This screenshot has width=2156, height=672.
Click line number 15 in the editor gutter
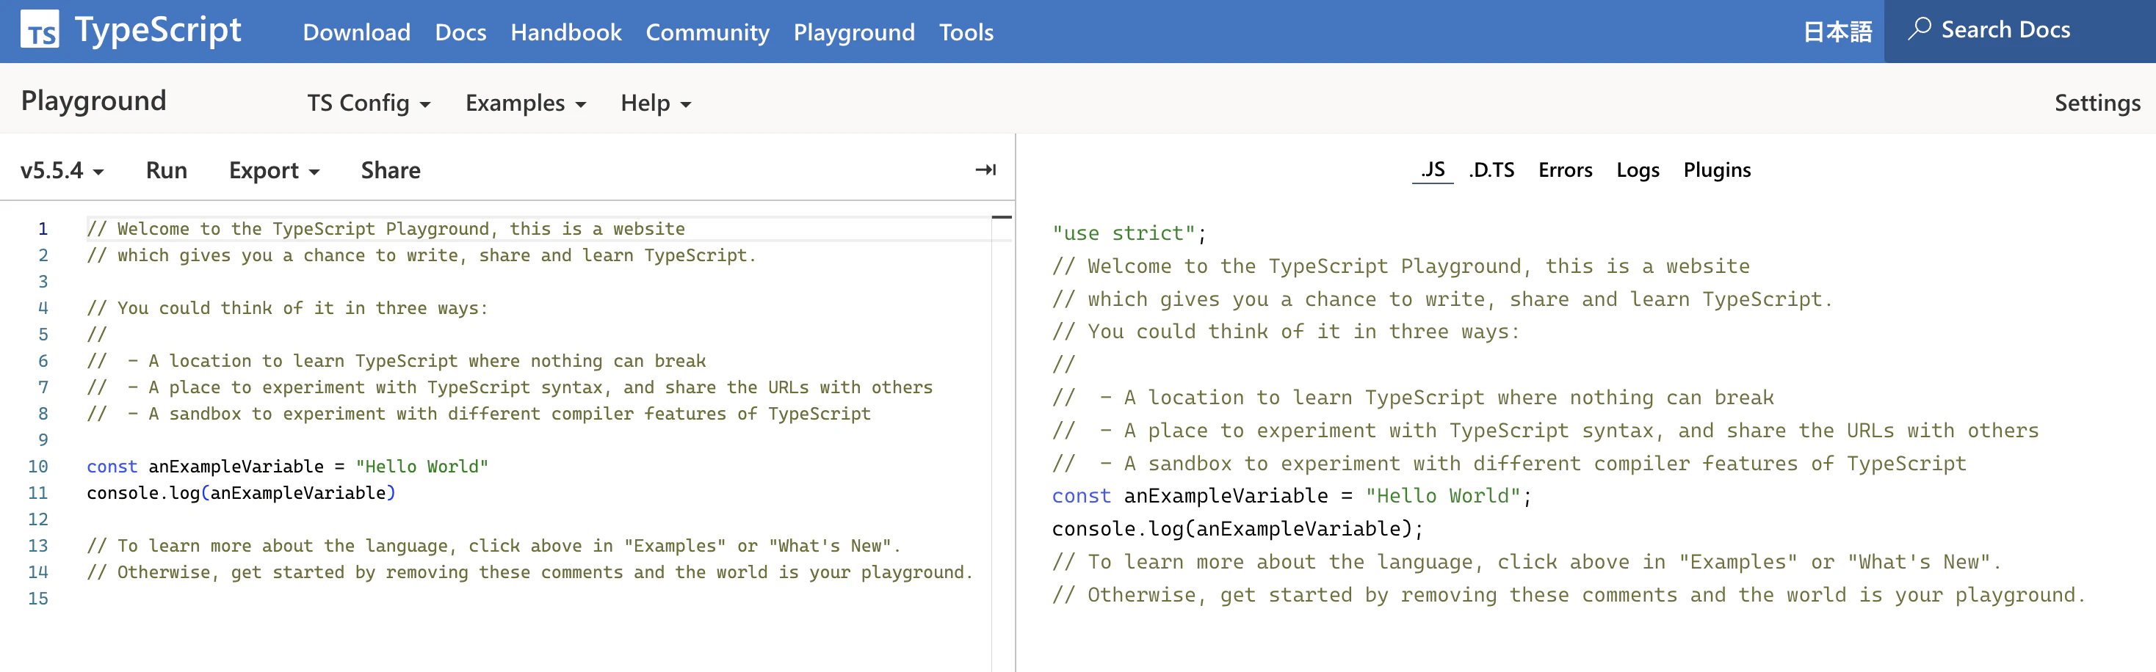38,599
